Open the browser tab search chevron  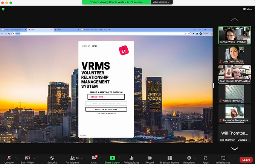(195, 30)
